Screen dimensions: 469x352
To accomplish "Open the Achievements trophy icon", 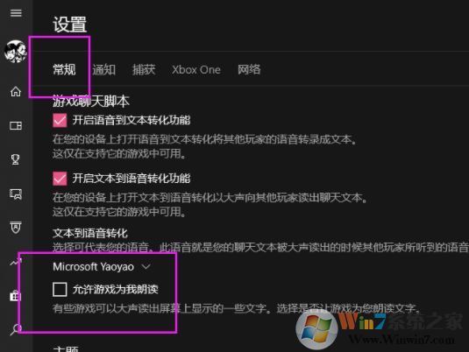I will (16, 159).
